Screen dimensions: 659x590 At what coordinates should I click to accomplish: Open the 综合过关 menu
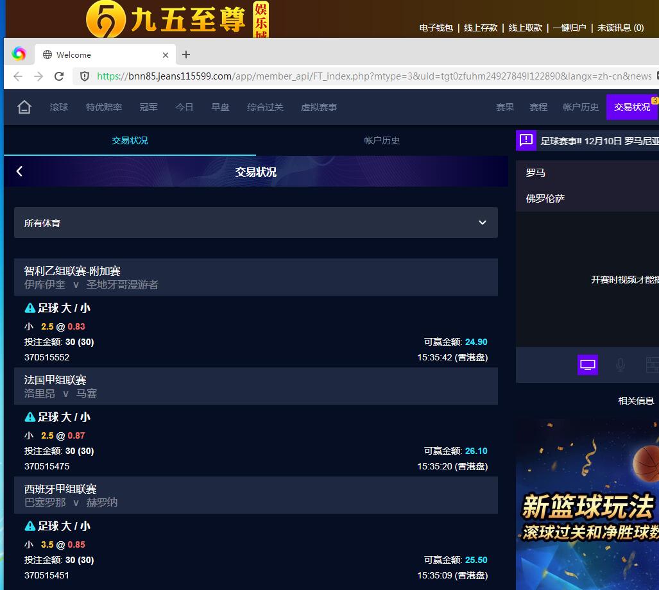(x=265, y=107)
